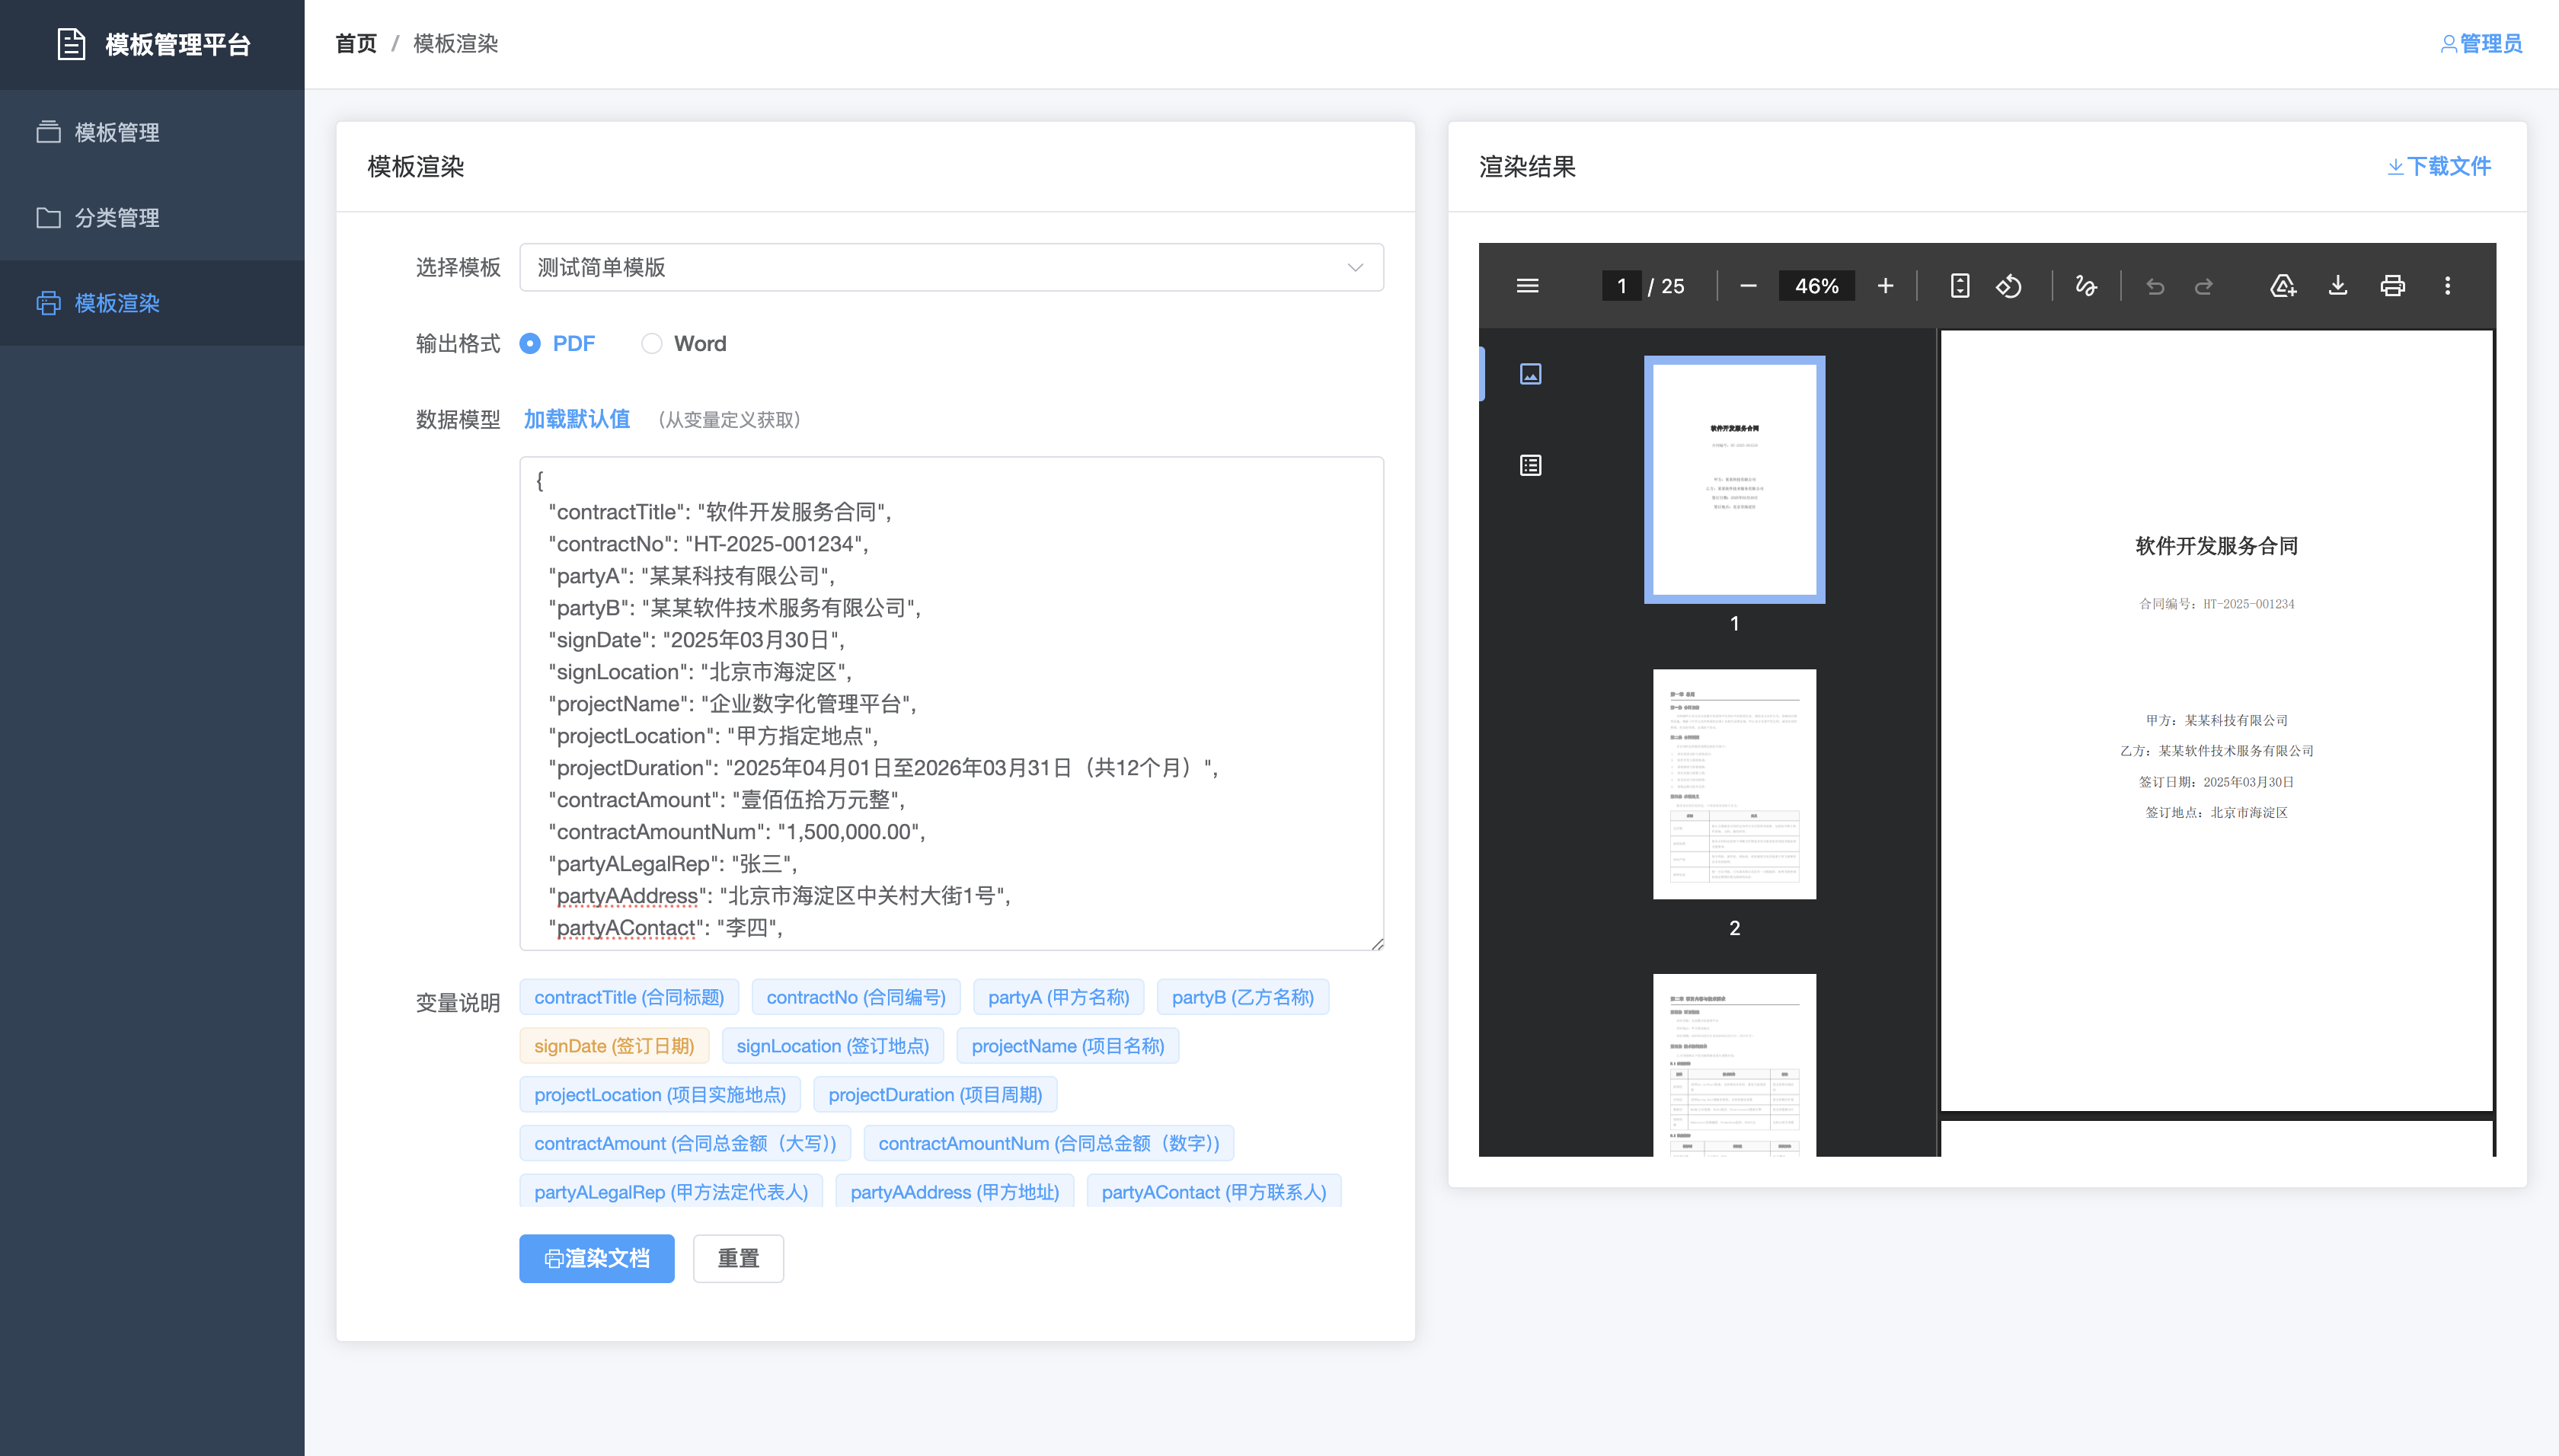The width and height of the screenshot is (2559, 1456).
Task: Open the 管理员 user menu
Action: point(2481,44)
